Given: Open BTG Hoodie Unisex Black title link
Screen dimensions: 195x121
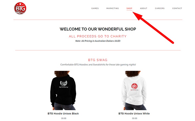Looking at the screenshot, I should (63, 113).
